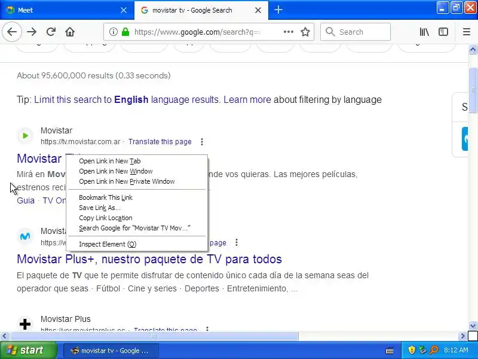Click the vertical scrollbar down arrow
The image size is (478, 359).
click(x=473, y=325)
